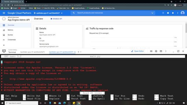Click the main page vertical scrollbar

pyautogui.click(x=186, y=28)
